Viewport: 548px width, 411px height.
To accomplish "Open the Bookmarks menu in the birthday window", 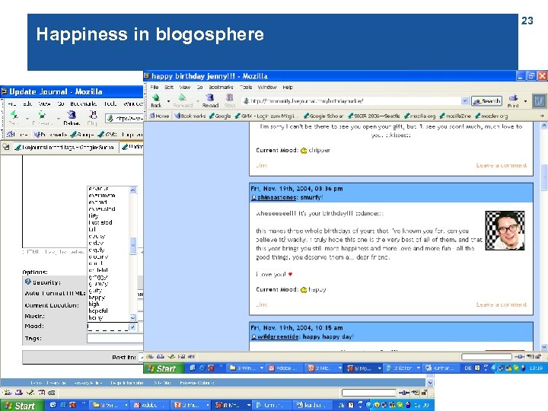I will coord(221,87).
